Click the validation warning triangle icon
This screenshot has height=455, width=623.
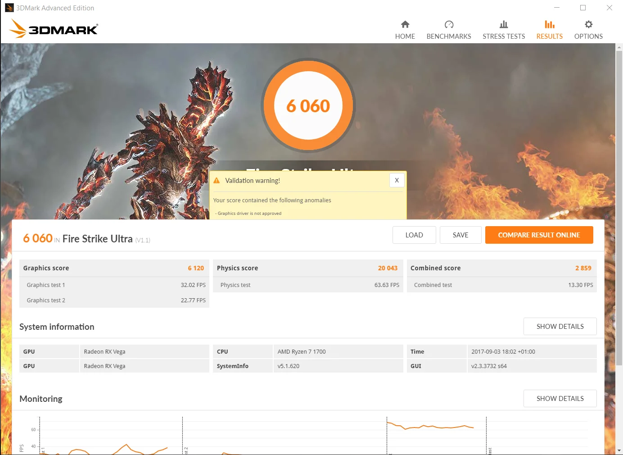click(x=217, y=180)
